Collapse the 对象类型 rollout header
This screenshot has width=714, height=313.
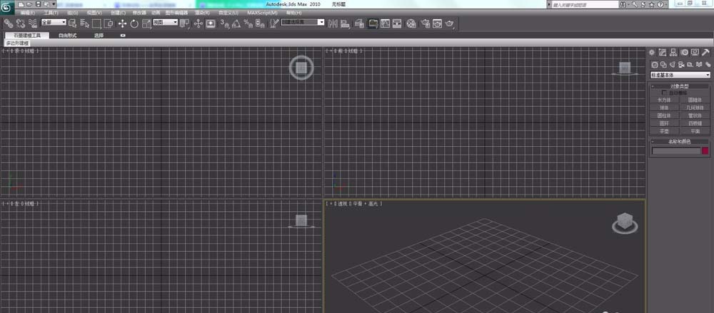tap(680, 86)
